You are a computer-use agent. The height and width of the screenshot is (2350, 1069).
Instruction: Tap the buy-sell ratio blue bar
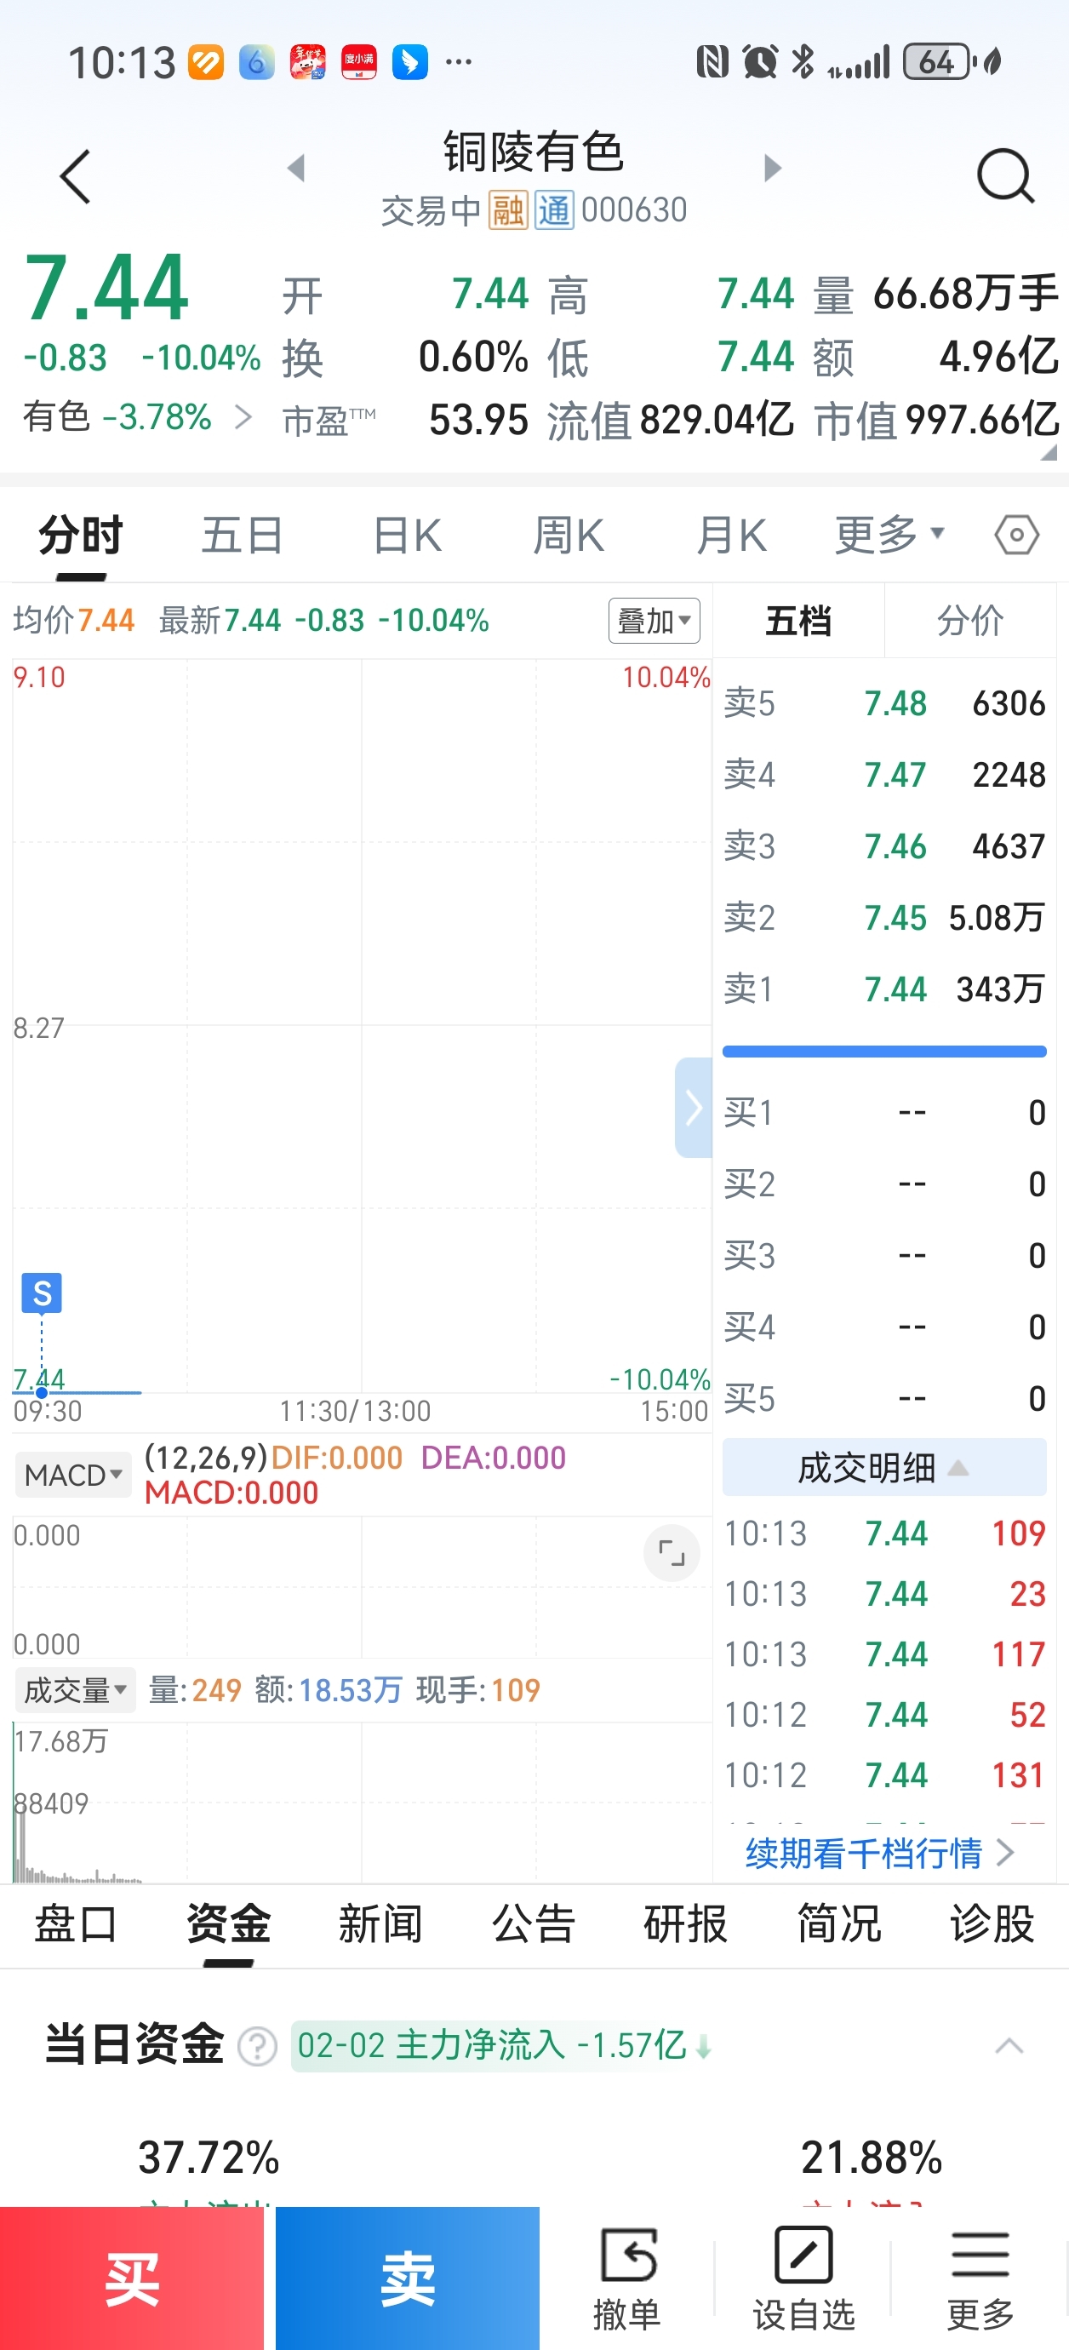(883, 1051)
